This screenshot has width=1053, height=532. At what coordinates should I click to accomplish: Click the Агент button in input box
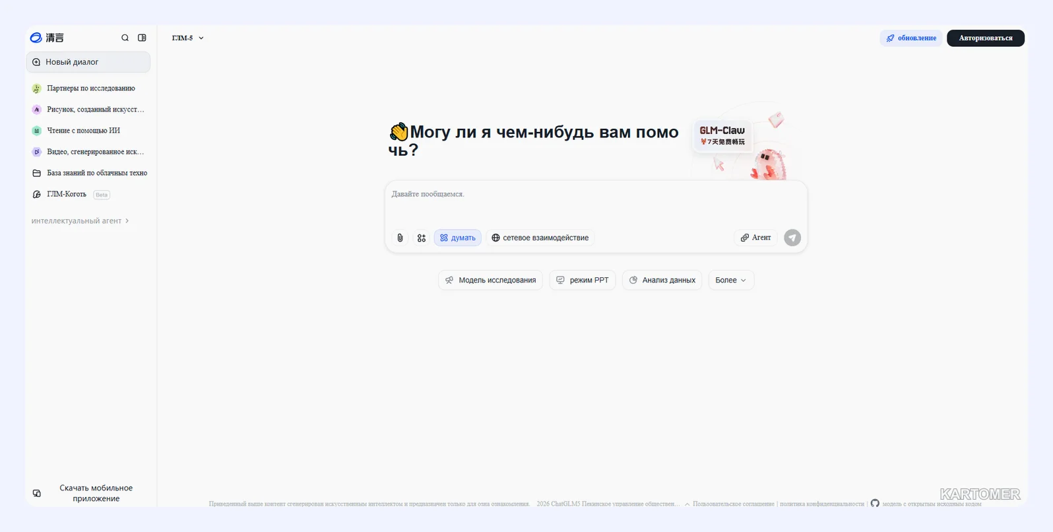(755, 238)
